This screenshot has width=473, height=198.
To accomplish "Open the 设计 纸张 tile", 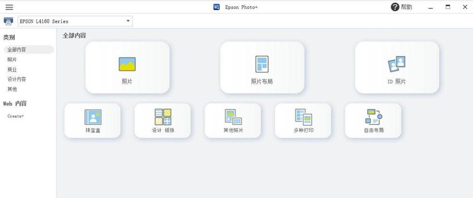I will tap(163, 120).
